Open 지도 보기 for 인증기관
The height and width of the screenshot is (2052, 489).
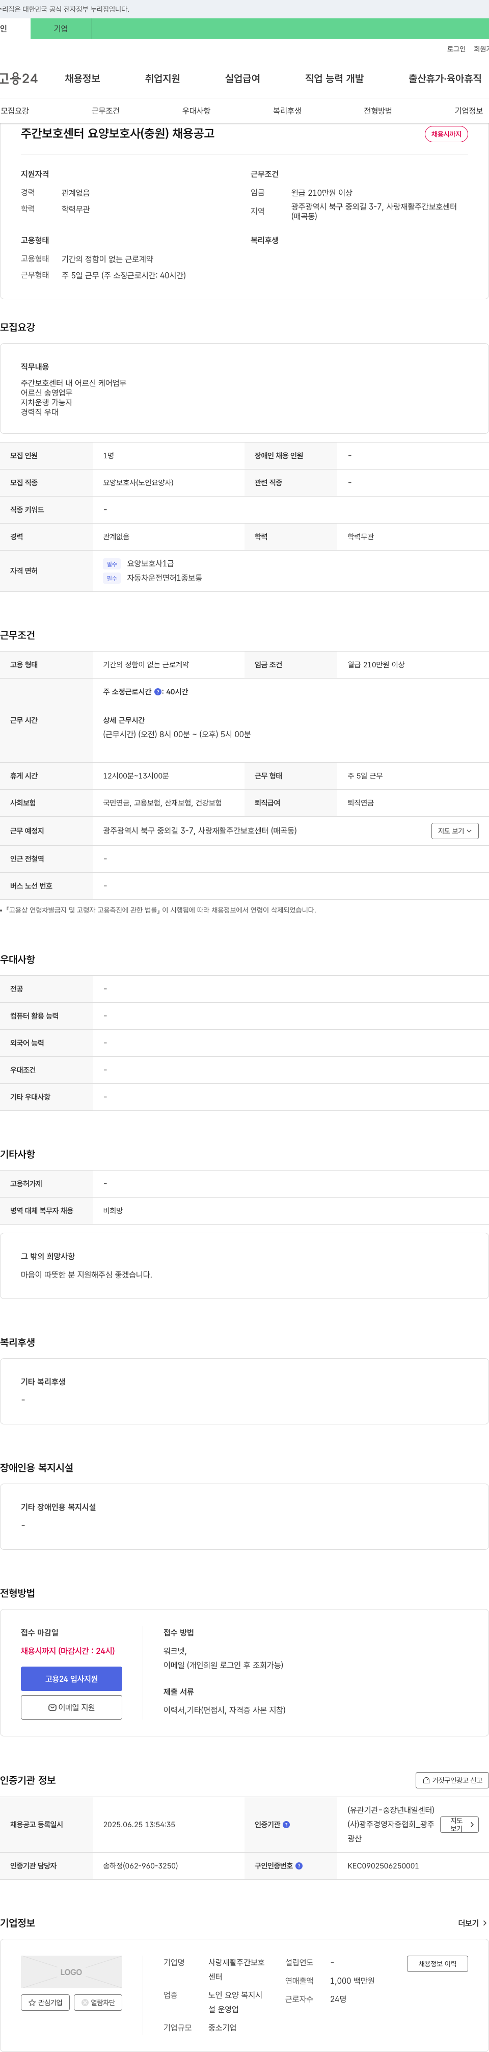(x=459, y=1824)
